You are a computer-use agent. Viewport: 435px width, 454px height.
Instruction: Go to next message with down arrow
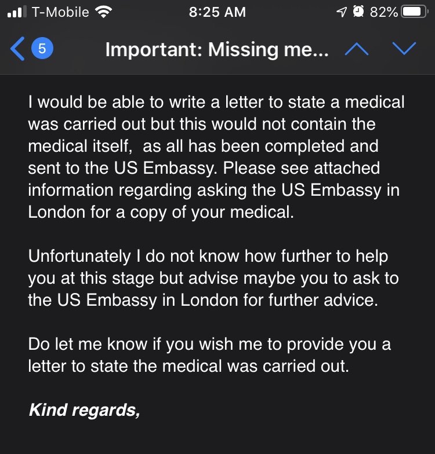tap(404, 49)
